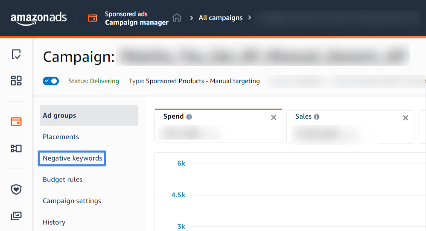The height and width of the screenshot is (231, 426).
Task: Select the Sales metric card
Action: (x=350, y=127)
